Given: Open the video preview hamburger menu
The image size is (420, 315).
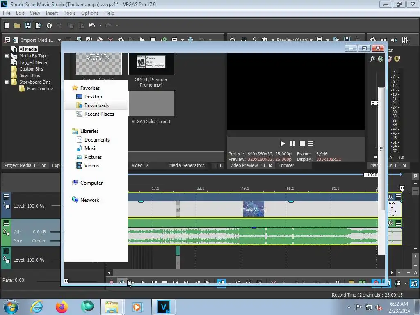Looking at the screenshot, I should [x=310, y=144].
